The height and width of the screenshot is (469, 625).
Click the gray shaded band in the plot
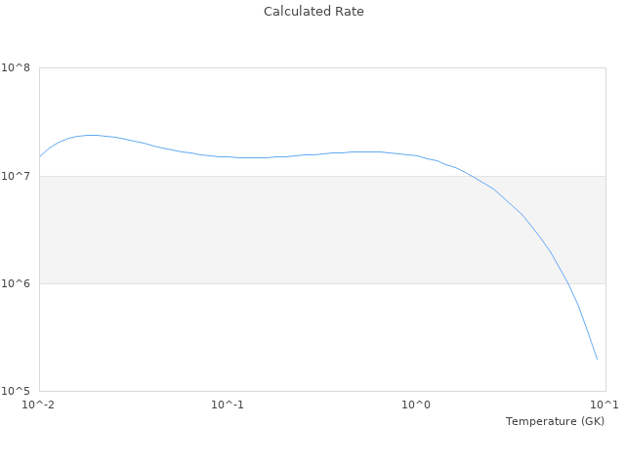click(293, 230)
